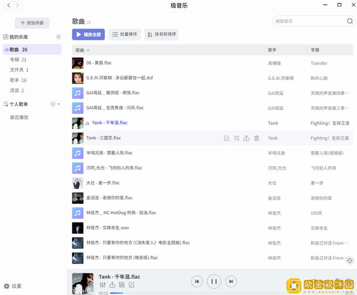Skip to the next track
Viewport: 357px width, 295px height.
(231, 281)
